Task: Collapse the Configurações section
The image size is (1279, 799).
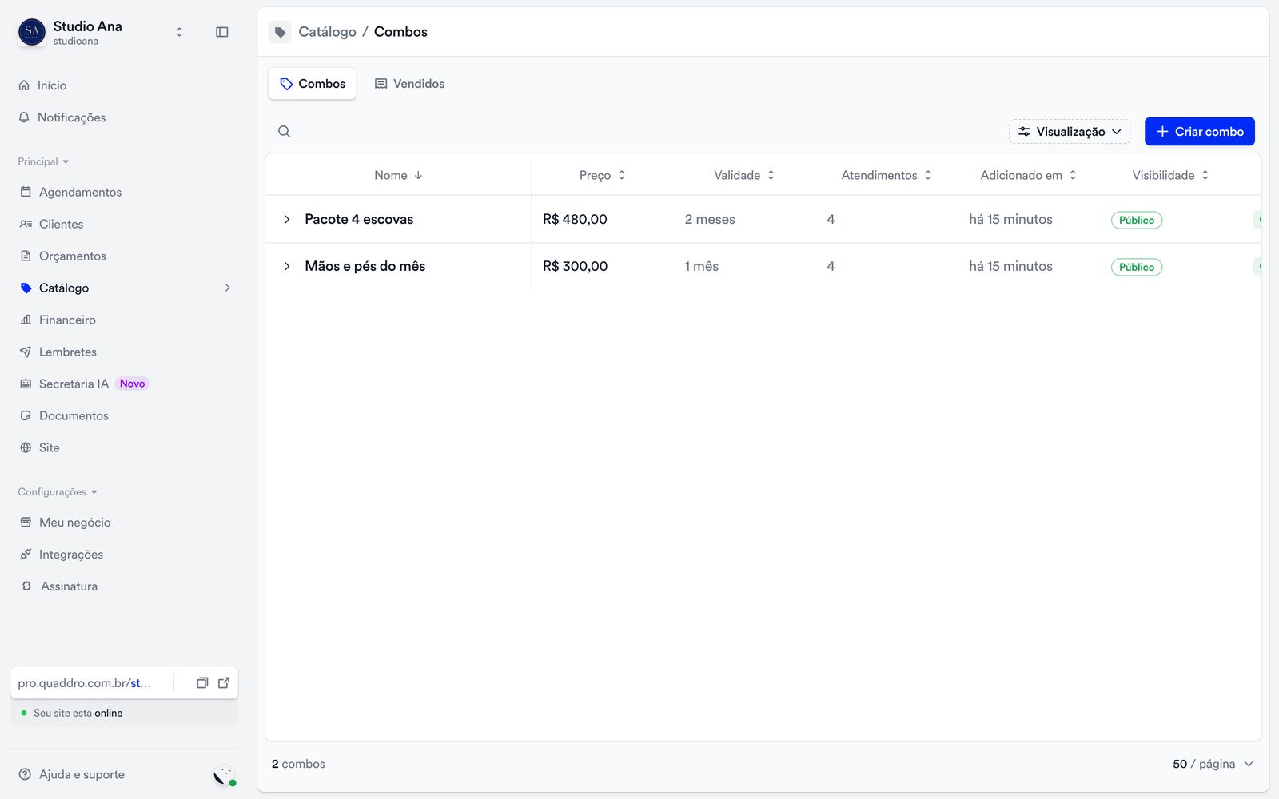Action: click(x=58, y=492)
